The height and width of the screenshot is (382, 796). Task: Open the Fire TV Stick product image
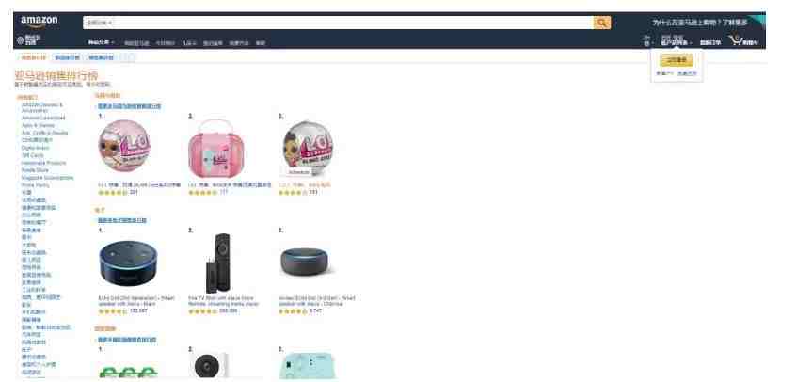point(218,263)
